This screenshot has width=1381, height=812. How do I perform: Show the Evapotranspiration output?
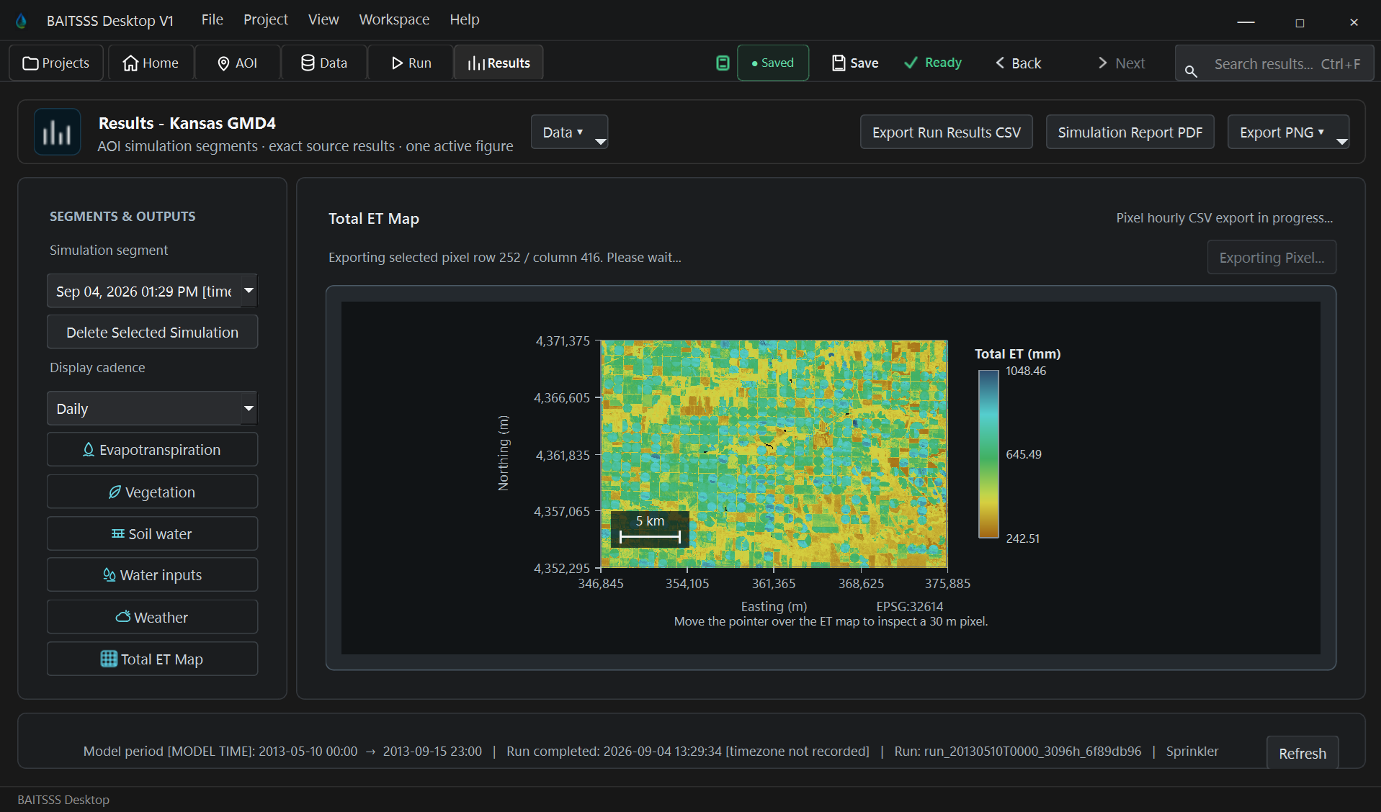pos(152,449)
